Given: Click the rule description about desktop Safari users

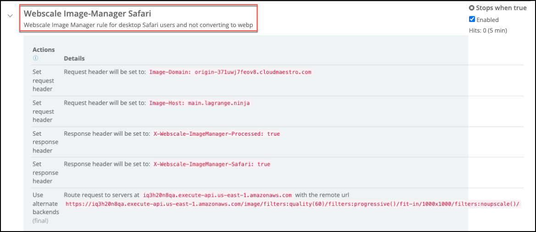Looking at the screenshot, I should coord(138,25).
